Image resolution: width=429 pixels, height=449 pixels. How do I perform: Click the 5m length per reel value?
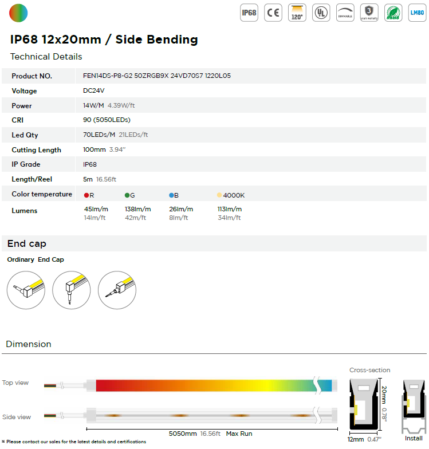(x=88, y=179)
